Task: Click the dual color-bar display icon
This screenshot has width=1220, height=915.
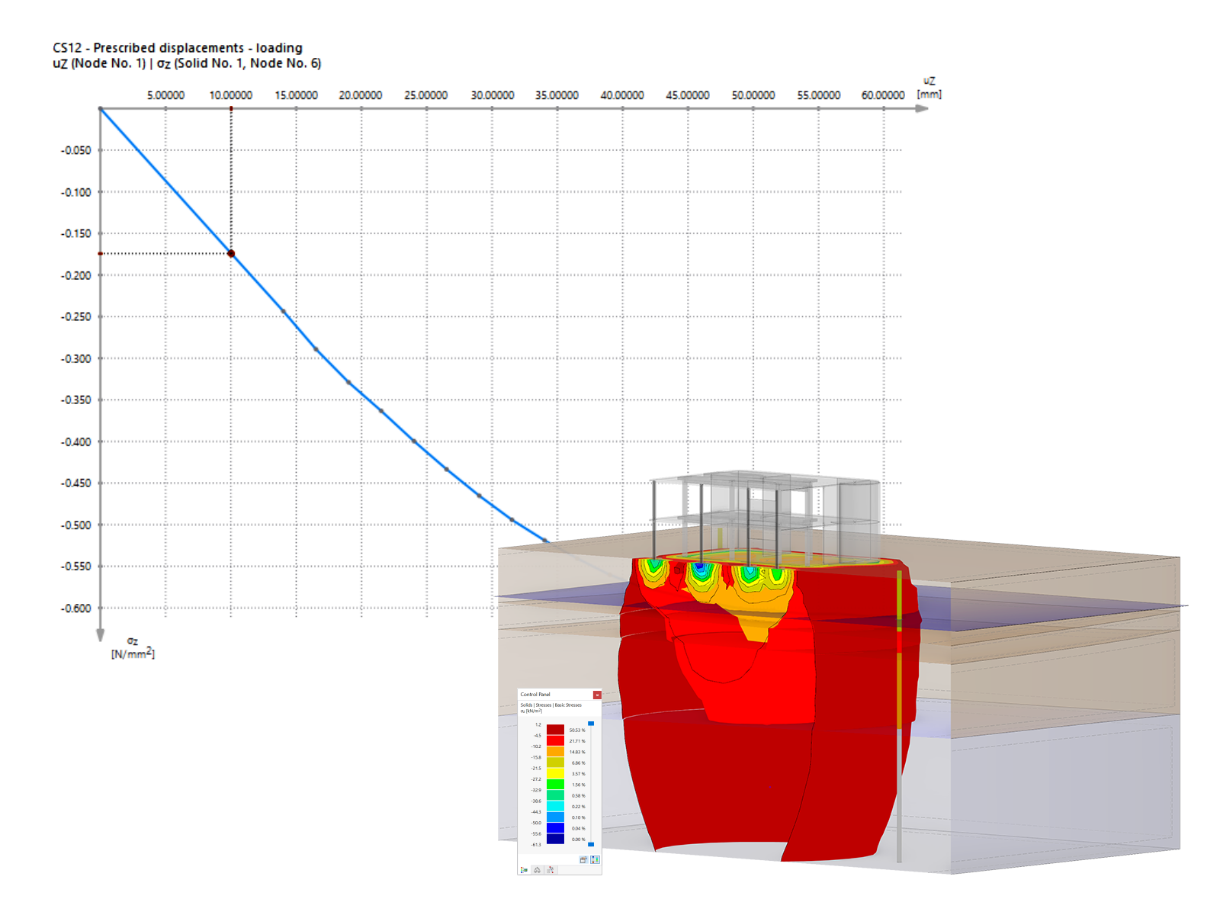Action: pos(596,859)
